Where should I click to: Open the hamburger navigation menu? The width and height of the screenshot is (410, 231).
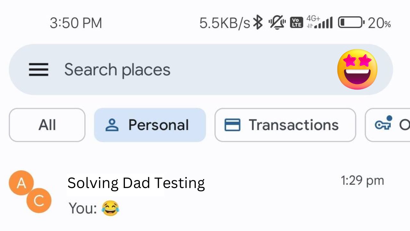coord(38,70)
